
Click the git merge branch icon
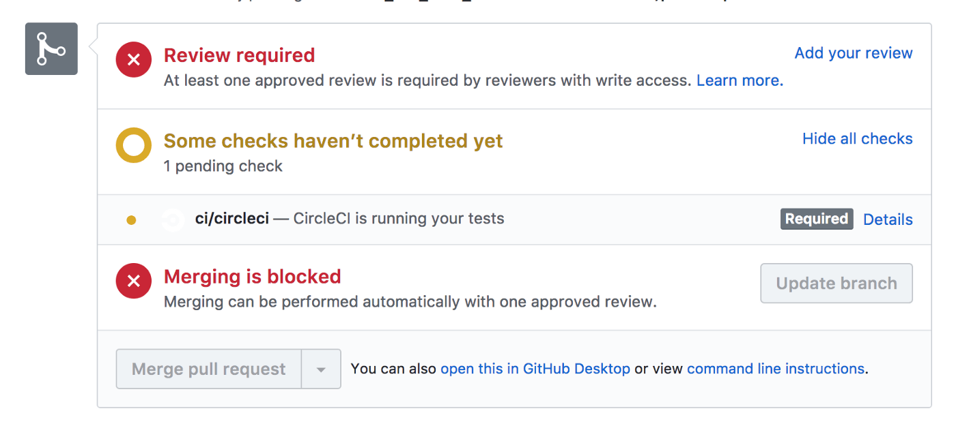click(51, 49)
